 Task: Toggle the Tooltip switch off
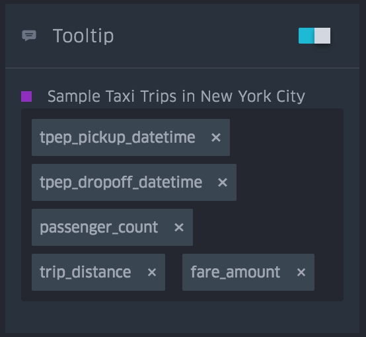coord(314,36)
